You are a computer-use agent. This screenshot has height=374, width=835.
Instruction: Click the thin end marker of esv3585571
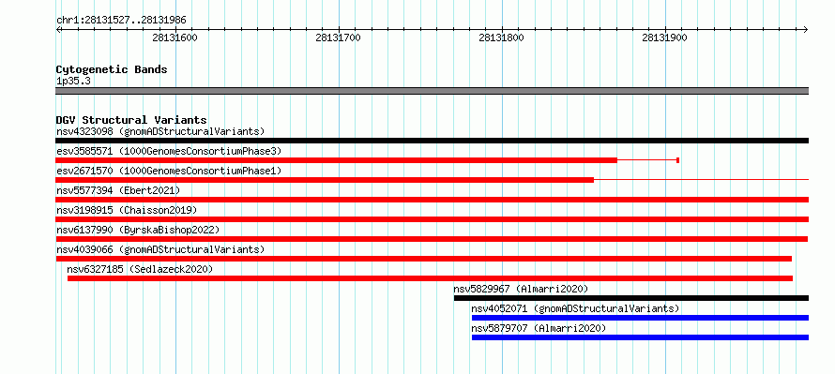[x=677, y=160]
